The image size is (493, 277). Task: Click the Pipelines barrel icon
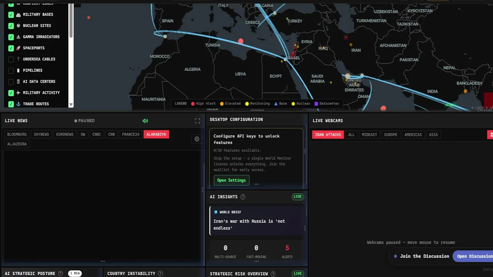18,70
